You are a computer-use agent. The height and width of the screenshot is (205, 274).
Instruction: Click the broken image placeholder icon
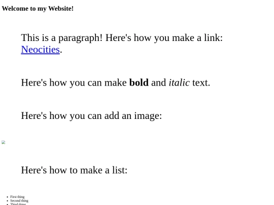coord(4,142)
